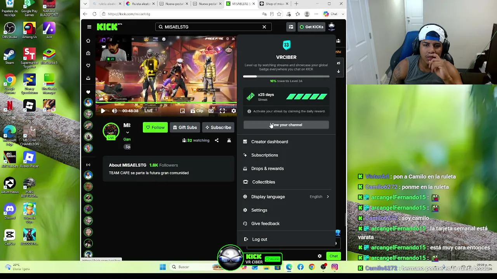Open the profile avatar menu in Kick header
The image size is (497, 279).
332,27
